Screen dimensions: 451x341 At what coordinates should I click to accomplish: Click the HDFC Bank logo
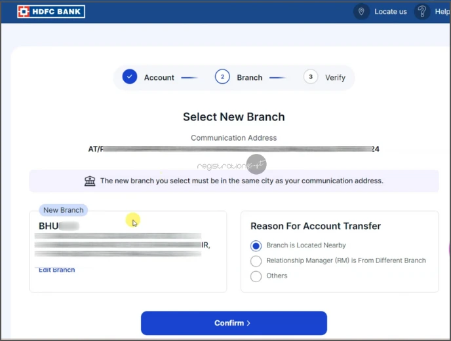51,12
